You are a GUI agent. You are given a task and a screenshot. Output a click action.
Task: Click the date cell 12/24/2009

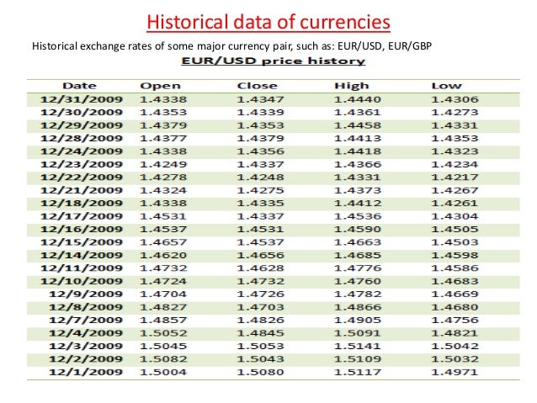click(82, 151)
